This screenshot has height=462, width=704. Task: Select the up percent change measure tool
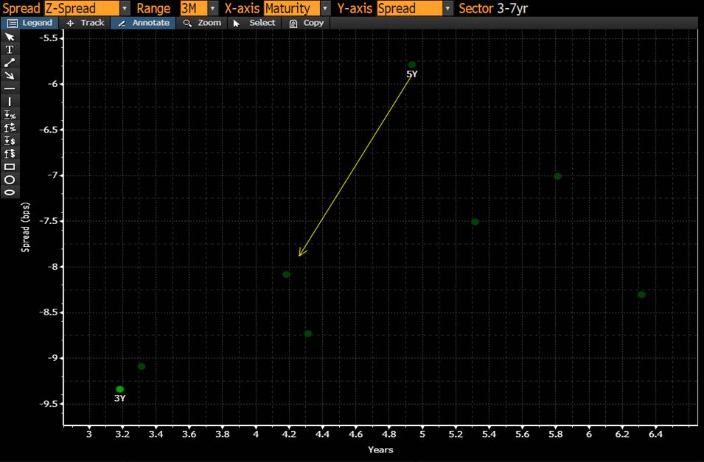coord(10,128)
